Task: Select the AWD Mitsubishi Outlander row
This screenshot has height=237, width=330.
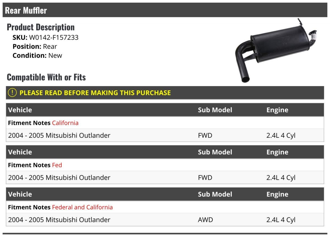Action: [165, 220]
